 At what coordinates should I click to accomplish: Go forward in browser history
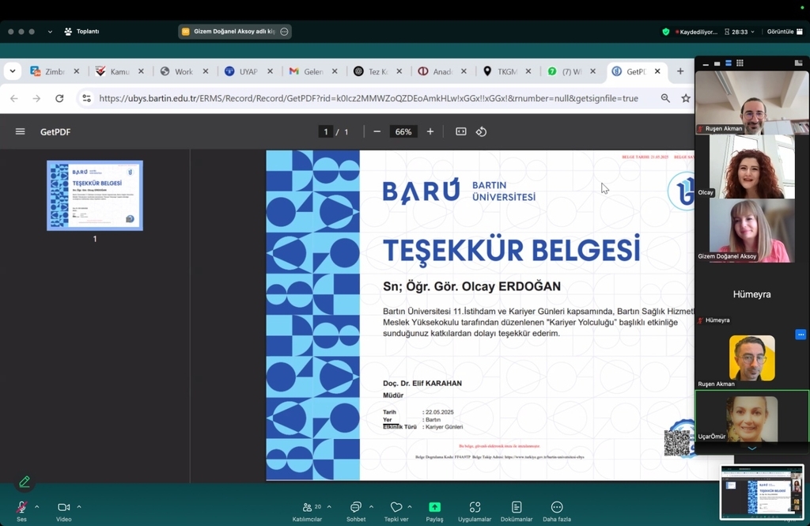click(x=36, y=98)
